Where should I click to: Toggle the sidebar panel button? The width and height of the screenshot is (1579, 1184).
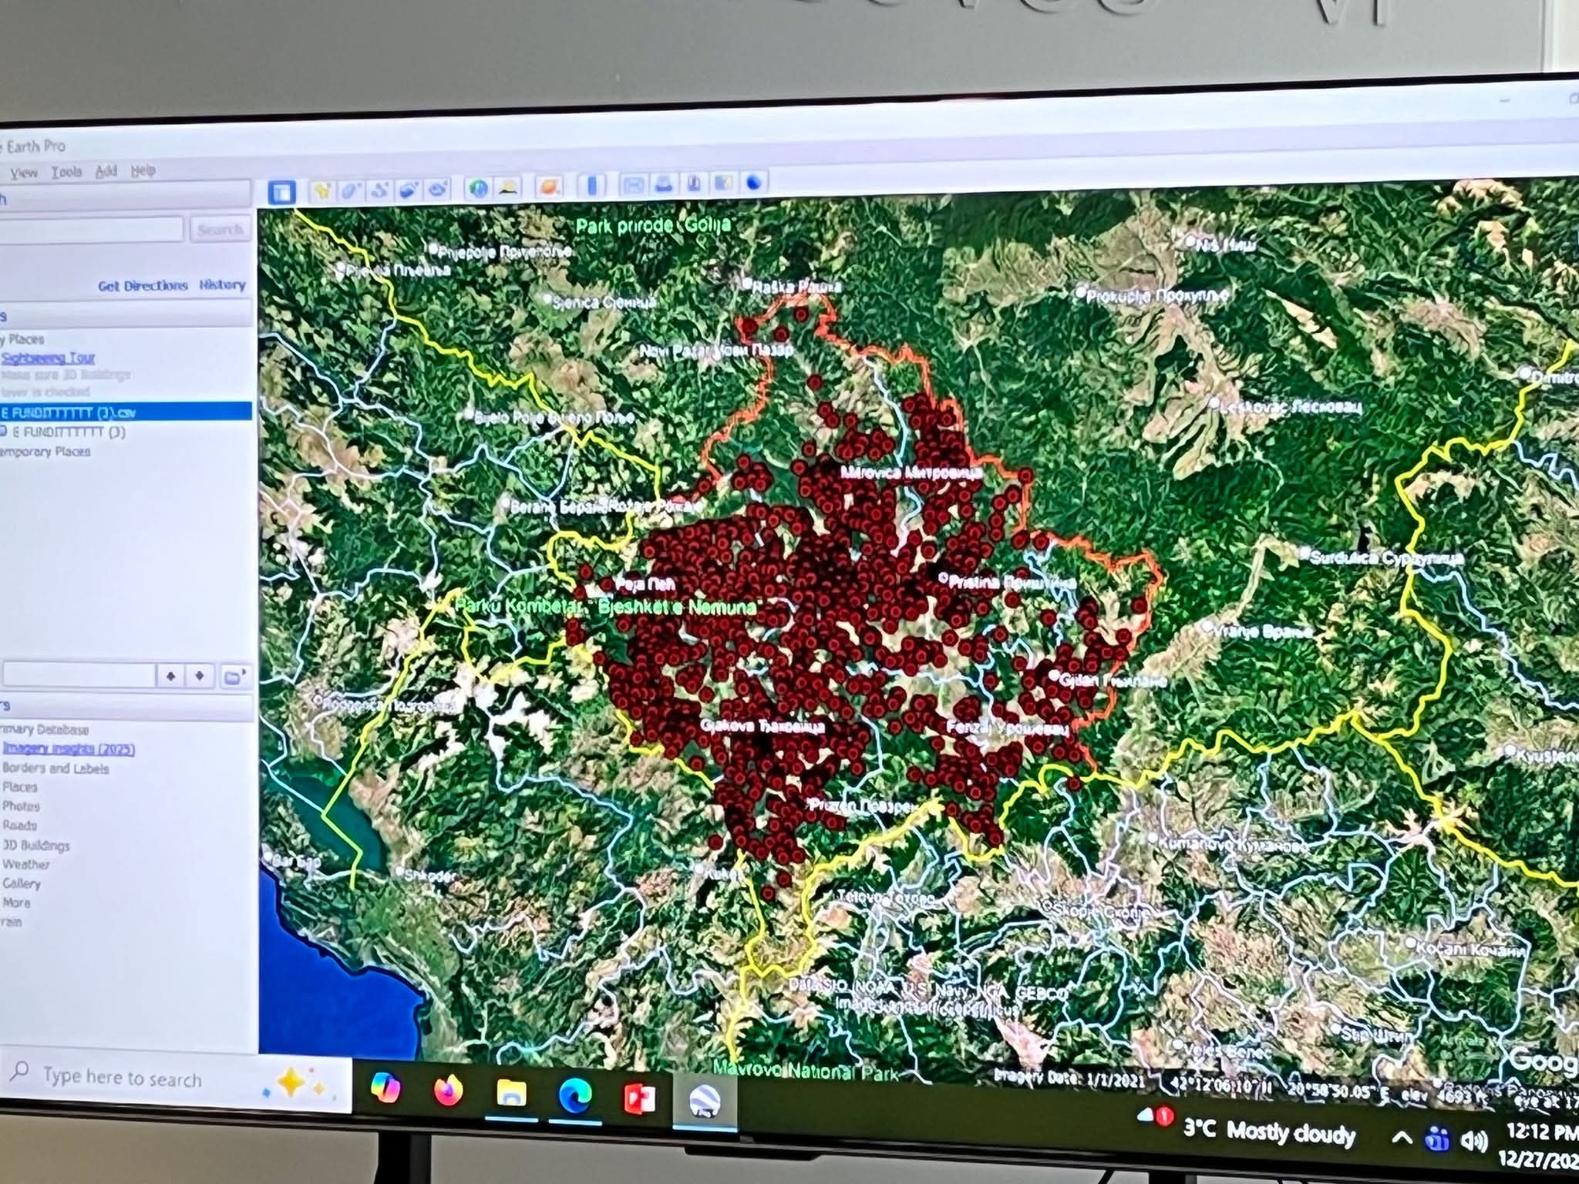tap(282, 191)
